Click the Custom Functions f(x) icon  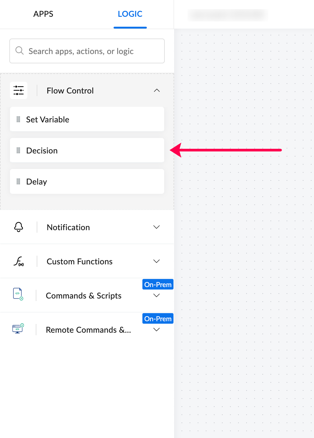click(19, 261)
